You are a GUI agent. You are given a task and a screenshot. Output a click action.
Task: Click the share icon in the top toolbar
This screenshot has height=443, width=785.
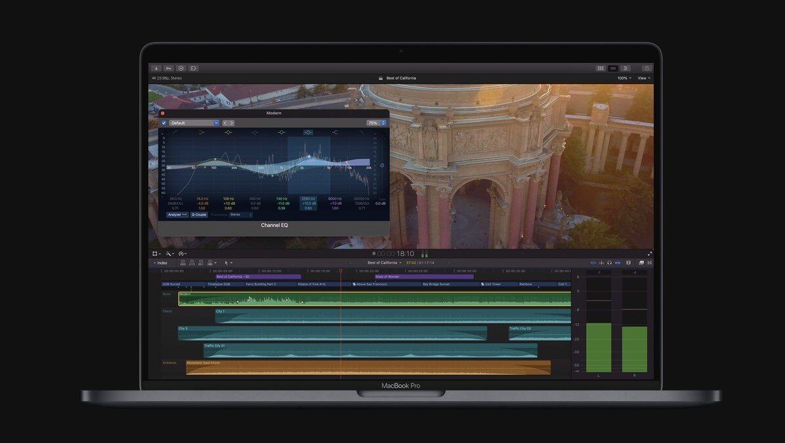click(x=647, y=68)
